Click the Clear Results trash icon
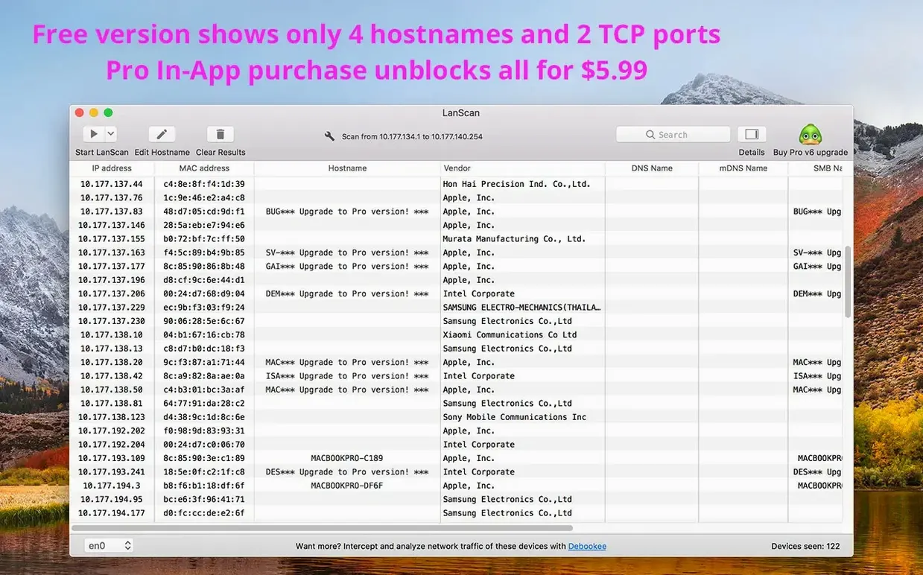The height and width of the screenshot is (575, 923). click(221, 134)
